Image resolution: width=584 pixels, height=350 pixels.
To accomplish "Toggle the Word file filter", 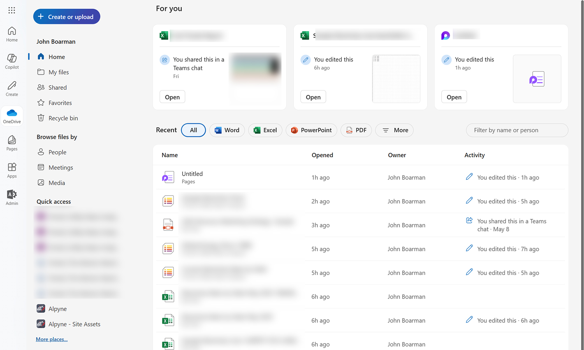I will (x=227, y=130).
